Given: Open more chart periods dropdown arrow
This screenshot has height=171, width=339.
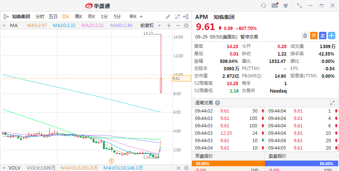Looking at the screenshot, I should tap(141, 17).
